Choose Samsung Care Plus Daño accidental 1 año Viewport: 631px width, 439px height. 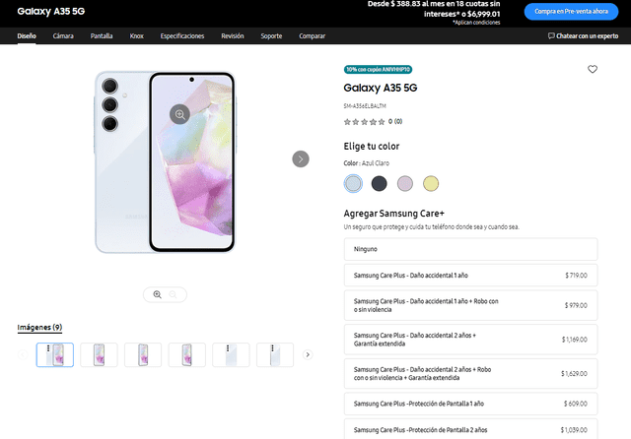tap(471, 276)
